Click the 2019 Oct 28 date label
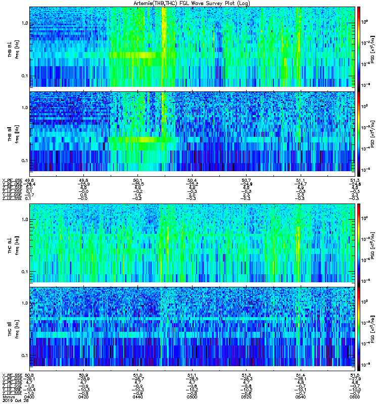This screenshot has width=379, height=404. tap(15, 400)
